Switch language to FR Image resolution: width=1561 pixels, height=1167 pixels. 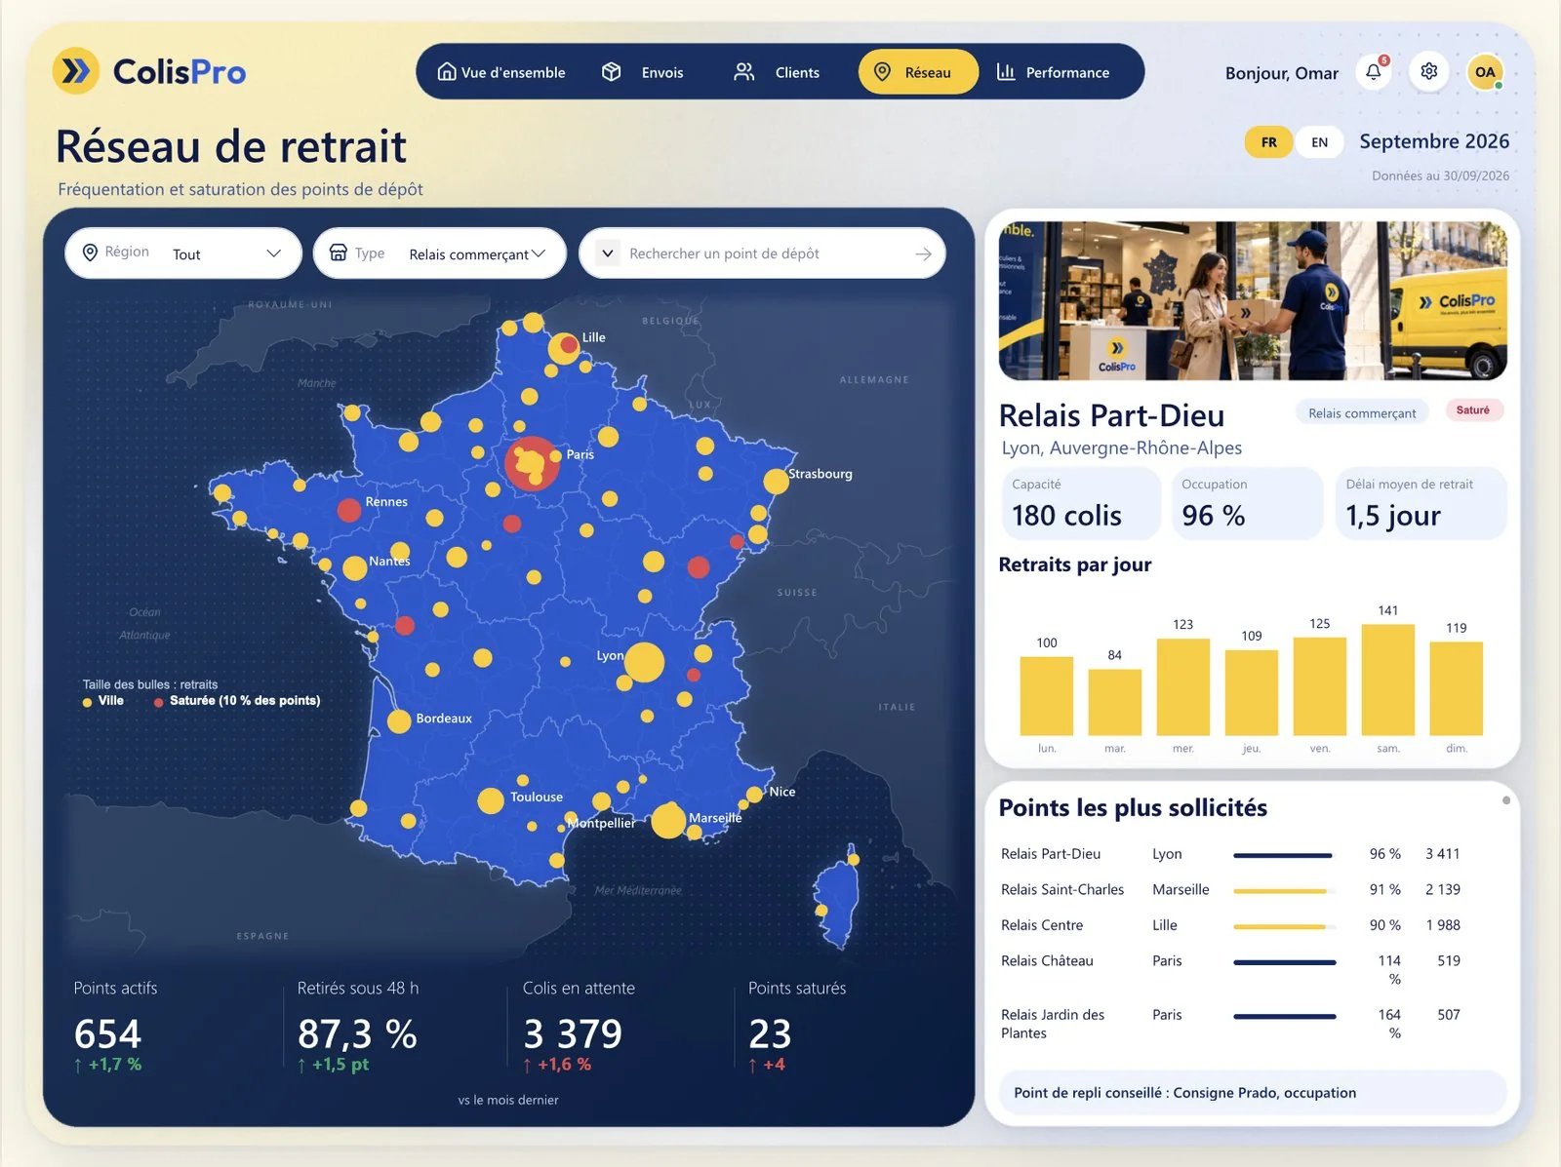[1268, 142]
